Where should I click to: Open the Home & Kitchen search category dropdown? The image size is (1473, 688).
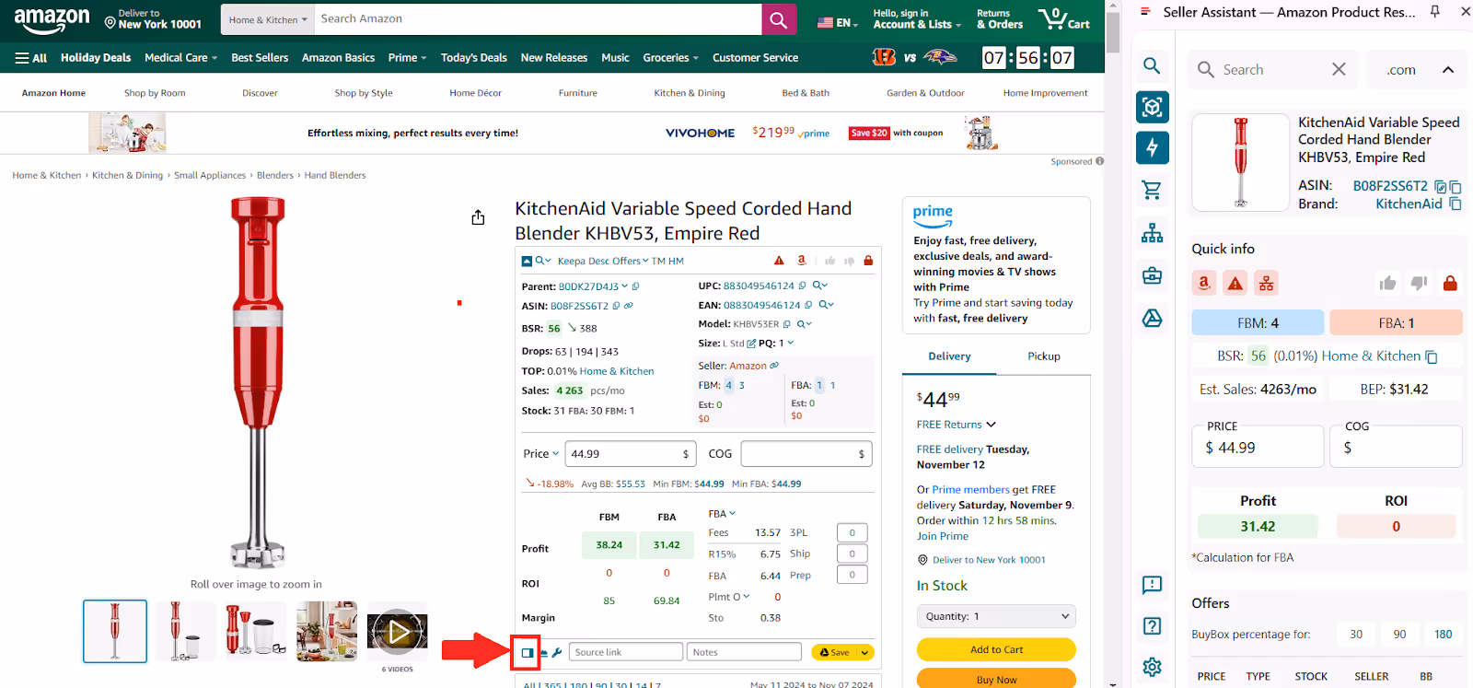tap(268, 19)
